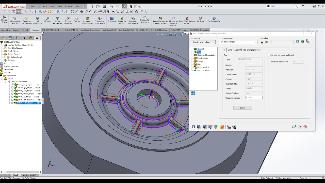Select Pencil passes in dialog tree

pos(203,58)
